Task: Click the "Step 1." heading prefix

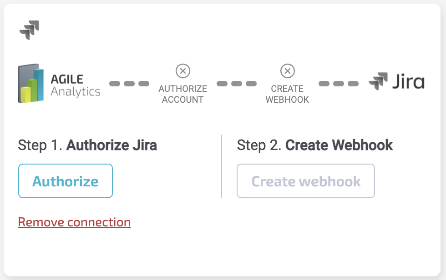Action: [x=40, y=145]
